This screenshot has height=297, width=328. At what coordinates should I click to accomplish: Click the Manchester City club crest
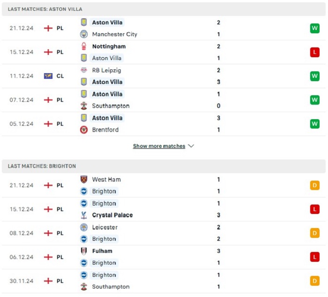[x=84, y=34]
